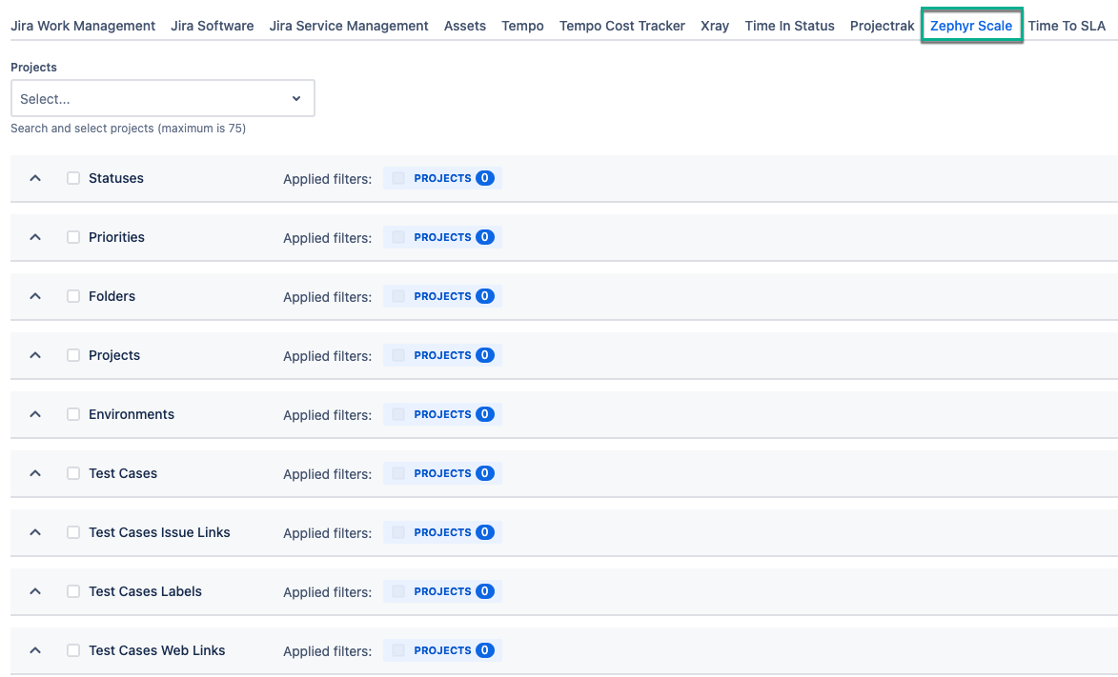Viewport: 1118px width, 677px height.
Task: Check the Environments checkbox
Action: (x=73, y=413)
